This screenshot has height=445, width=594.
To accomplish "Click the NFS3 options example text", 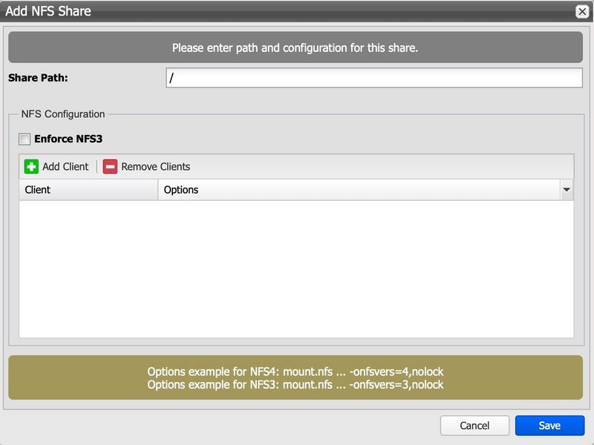I will (296, 384).
